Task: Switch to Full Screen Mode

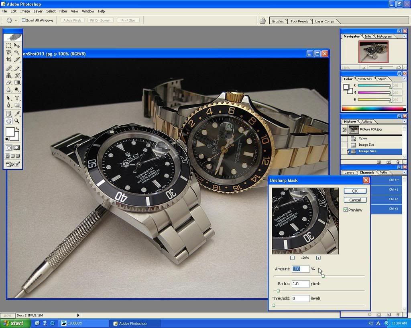Action: click(x=18, y=156)
